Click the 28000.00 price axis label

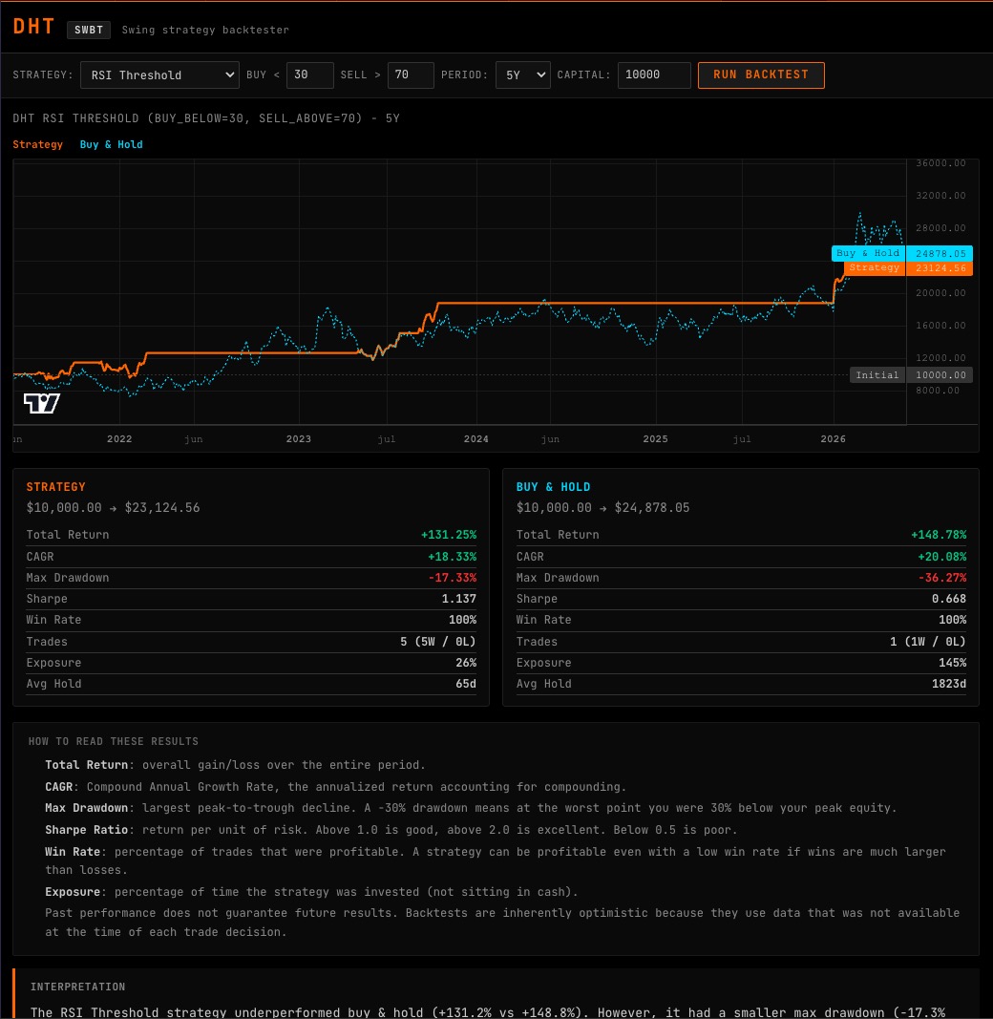click(941, 228)
